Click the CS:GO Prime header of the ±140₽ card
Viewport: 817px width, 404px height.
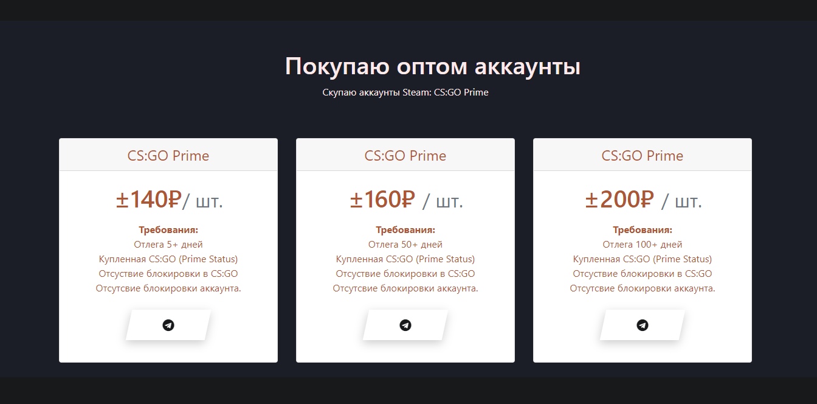click(x=168, y=156)
